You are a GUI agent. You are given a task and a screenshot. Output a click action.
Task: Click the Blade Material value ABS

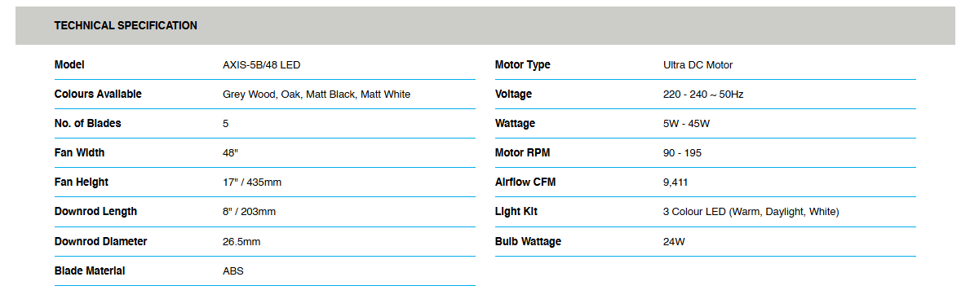[233, 271]
